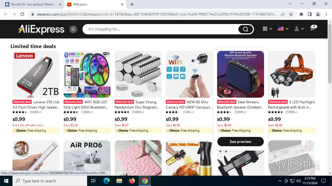Expand the US flag country dropdown
Viewport: 332px width, 186px height.
pos(283,29)
